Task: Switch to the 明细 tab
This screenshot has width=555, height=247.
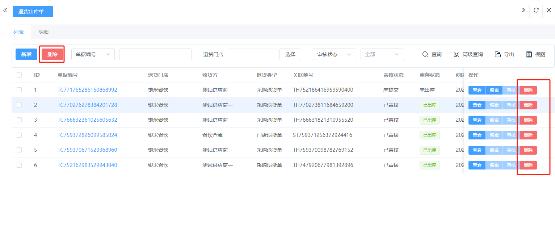Action: (43, 32)
